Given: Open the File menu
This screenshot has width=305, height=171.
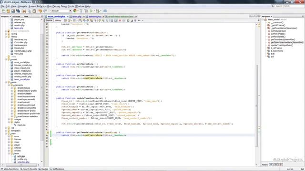Looking at the screenshot, I should [2, 6].
